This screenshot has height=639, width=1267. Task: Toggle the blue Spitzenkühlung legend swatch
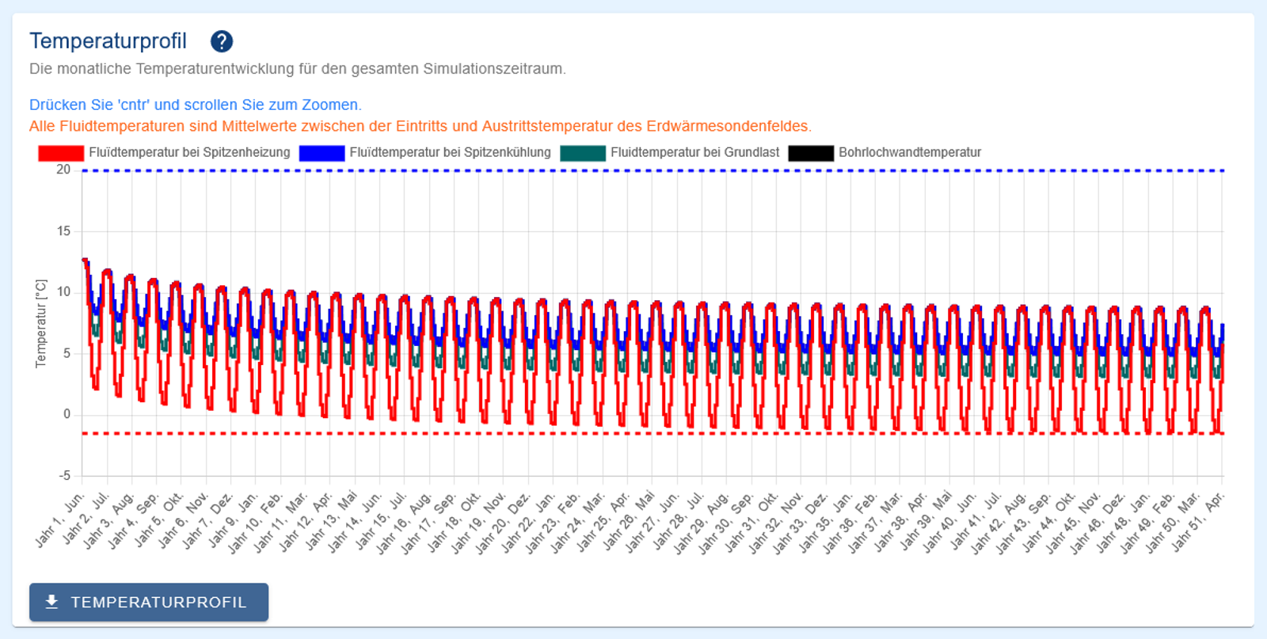click(322, 153)
